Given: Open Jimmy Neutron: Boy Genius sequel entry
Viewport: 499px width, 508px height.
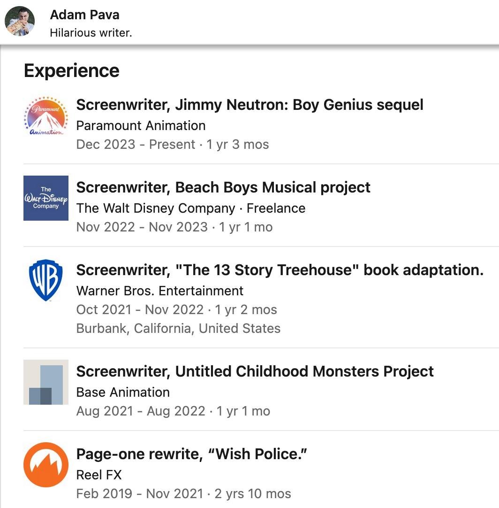Looking at the screenshot, I should (x=249, y=105).
